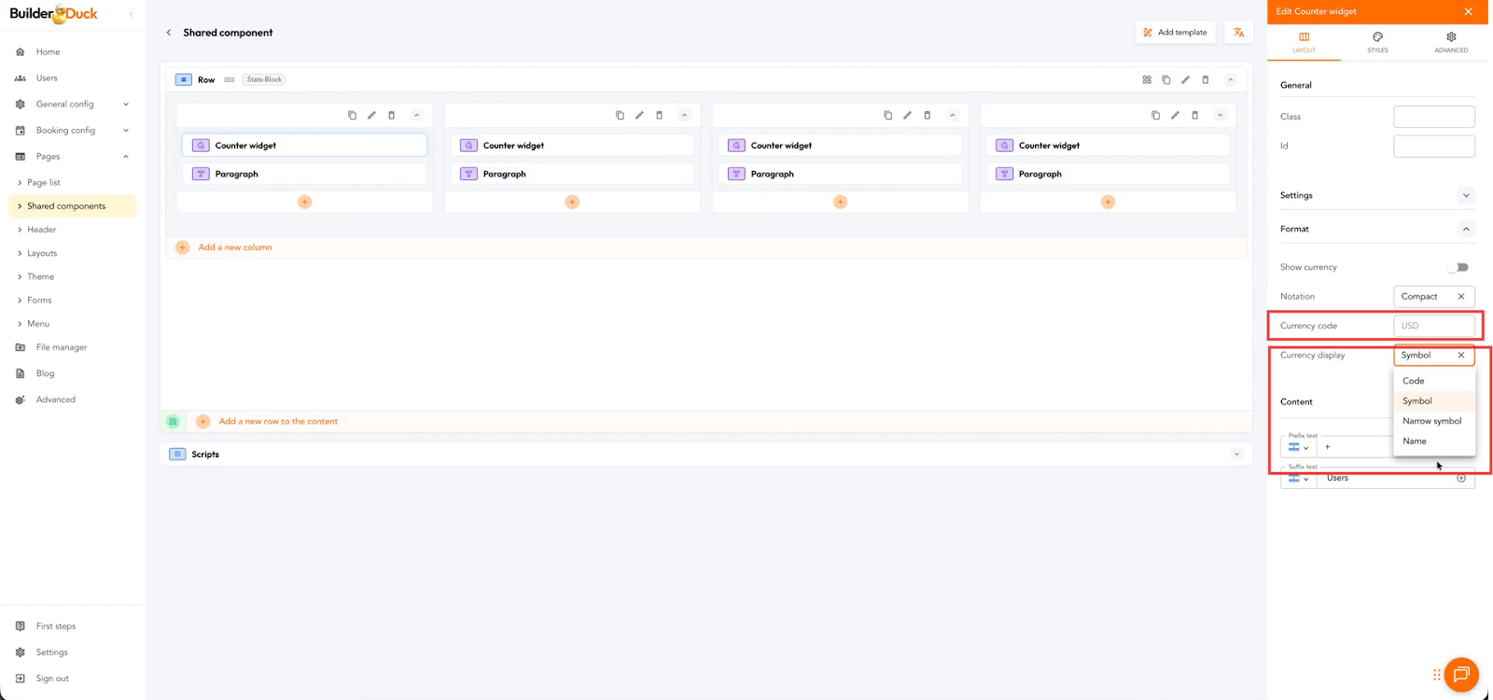
Task: Collapse the first column with its chevron
Action: tap(416, 116)
